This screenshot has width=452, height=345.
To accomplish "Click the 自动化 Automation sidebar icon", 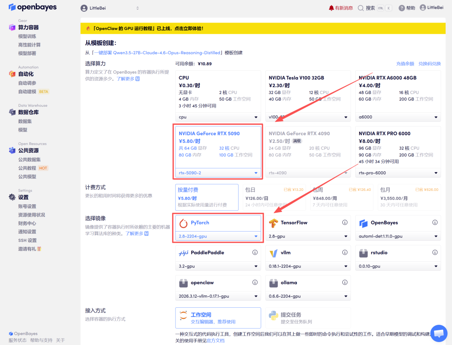I will point(12,74).
